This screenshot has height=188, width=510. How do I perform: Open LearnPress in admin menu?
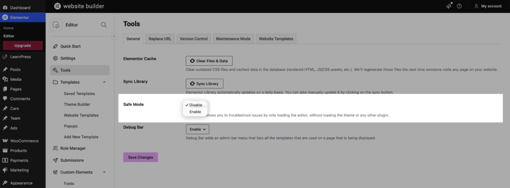coord(23,57)
